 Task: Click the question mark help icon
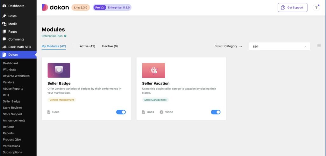316,8
